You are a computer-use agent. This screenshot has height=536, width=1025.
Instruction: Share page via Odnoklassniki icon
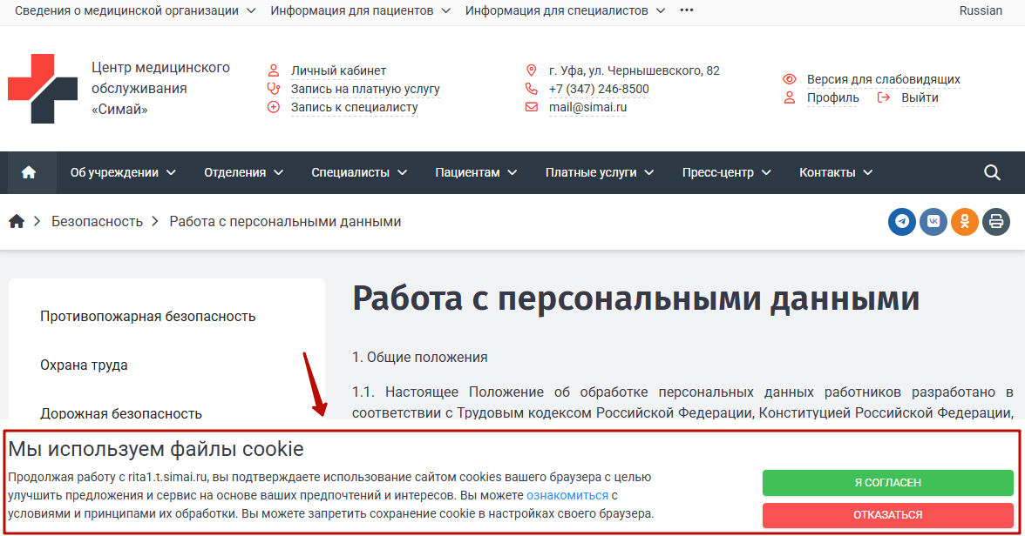pyautogui.click(x=965, y=222)
